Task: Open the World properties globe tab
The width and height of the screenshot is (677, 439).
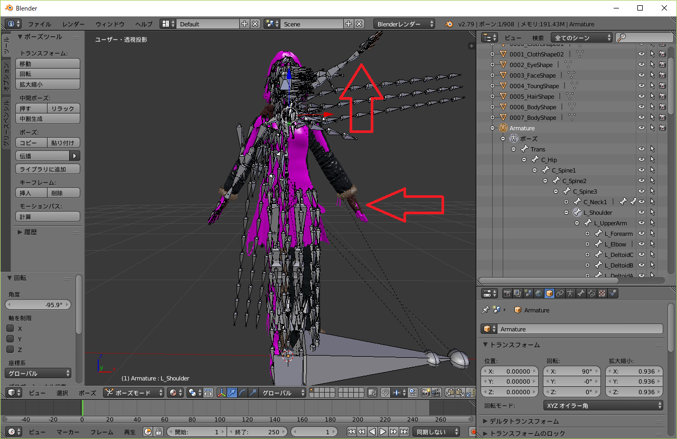Action: coord(539,293)
